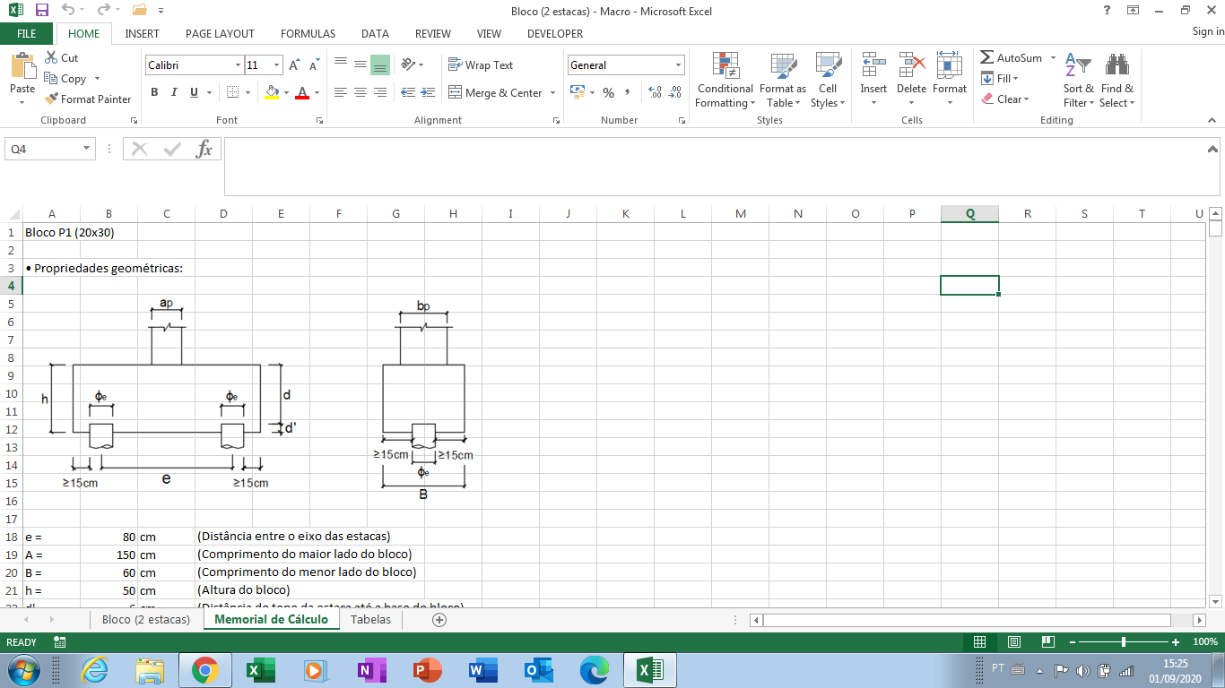The height and width of the screenshot is (688, 1225).
Task: Open the FILE tab
Action: [26, 34]
